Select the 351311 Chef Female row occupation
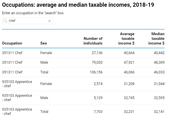This screenshot has height=120, width=170. [x=12, y=53]
